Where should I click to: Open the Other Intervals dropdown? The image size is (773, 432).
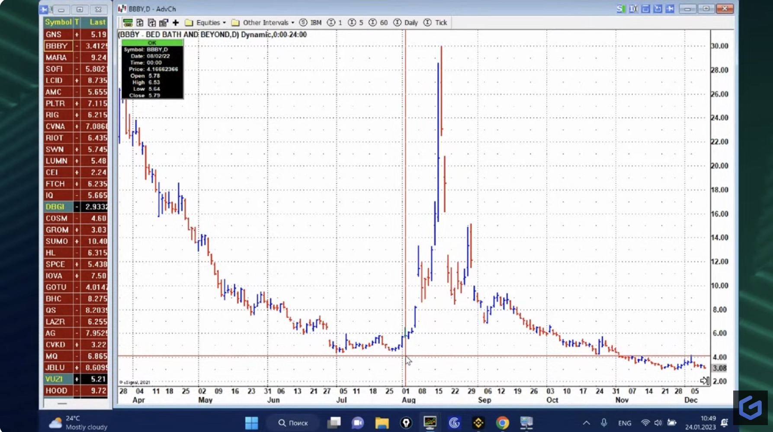(x=263, y=22)
